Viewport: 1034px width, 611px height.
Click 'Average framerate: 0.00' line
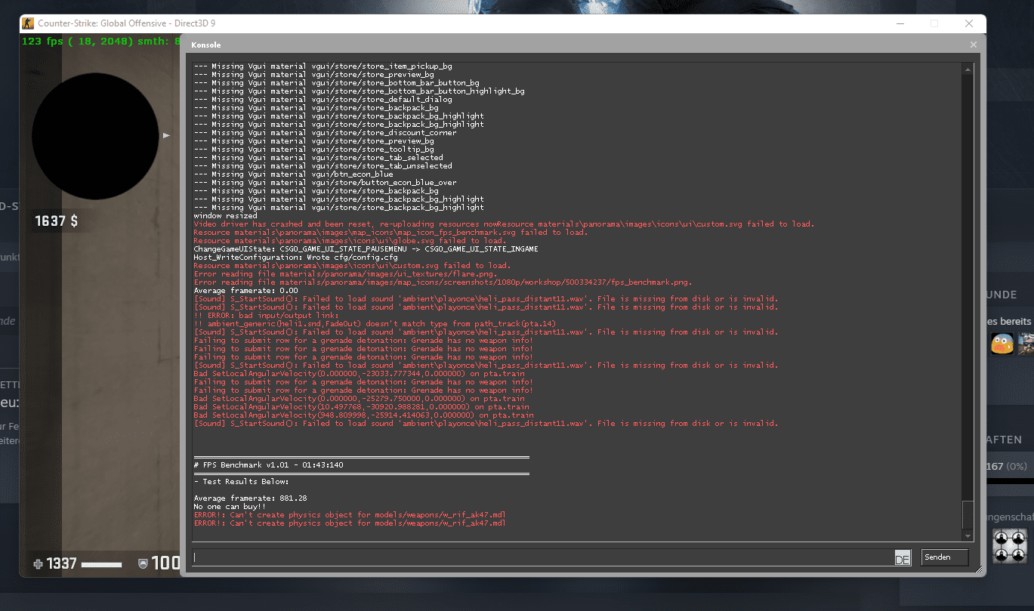point(245,290)
